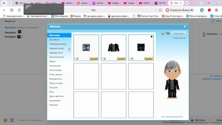Open the browser main menu icon
Image resolution: width=222 pixels, height=125 pixels.
pyautogui.click(x=209, y=3)
